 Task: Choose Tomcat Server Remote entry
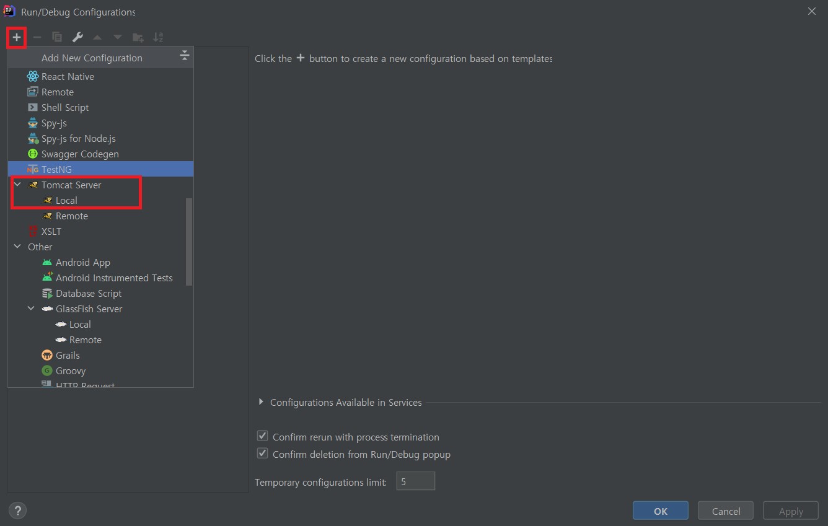(100, 216)
